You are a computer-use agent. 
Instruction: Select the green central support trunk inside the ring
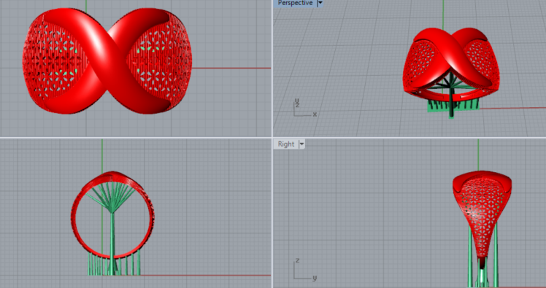click(x=112, y=240)
